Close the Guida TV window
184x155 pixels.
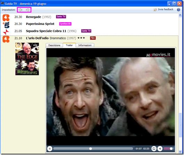[x=179, y=4]
